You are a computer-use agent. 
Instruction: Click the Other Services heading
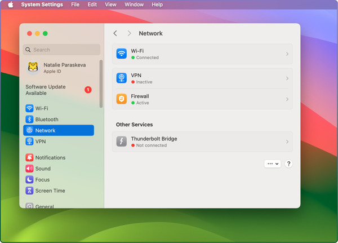(134, 125)
